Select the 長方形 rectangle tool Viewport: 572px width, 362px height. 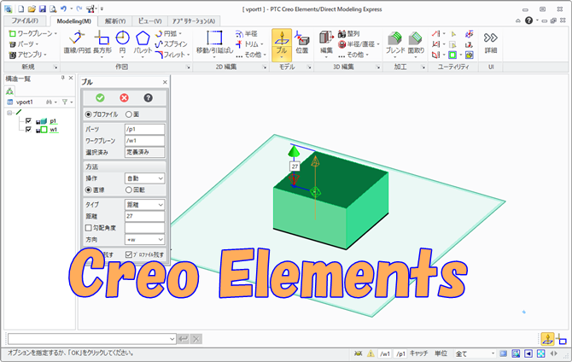102,43
